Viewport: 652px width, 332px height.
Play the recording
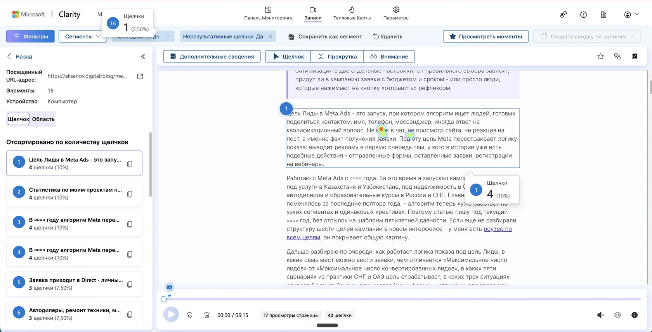[x=171, y=315]
